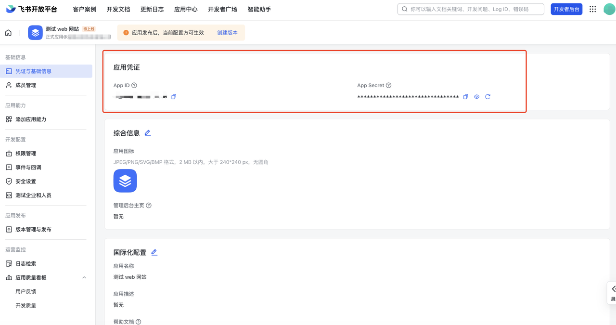Screen dimensions: 616x325
Task: Open 客户案例 in top navigation
Action: coord(84,9)
